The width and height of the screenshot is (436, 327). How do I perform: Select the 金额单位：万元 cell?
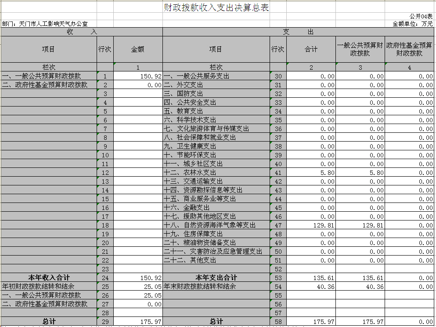(412, 24)
